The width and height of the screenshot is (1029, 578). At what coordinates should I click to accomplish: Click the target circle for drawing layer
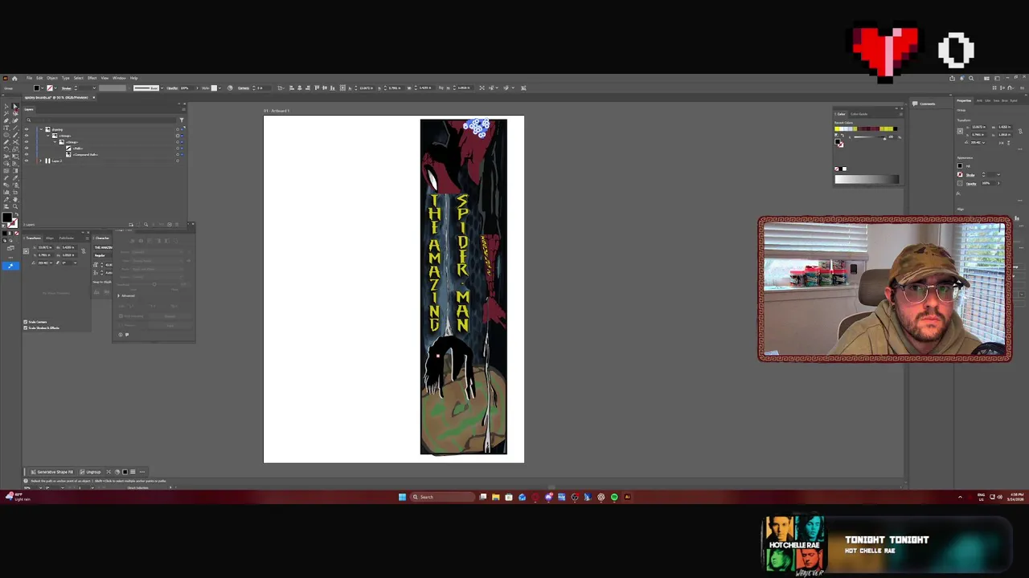coord(178,129)
